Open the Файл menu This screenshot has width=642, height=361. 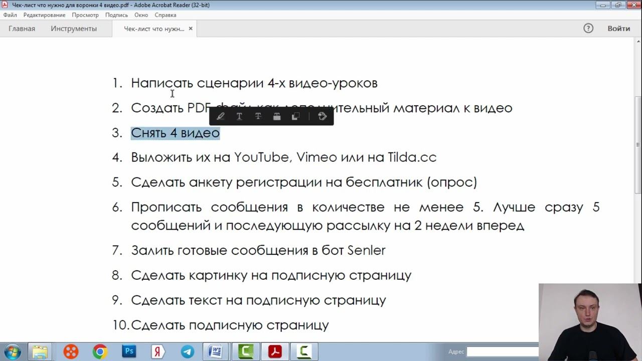pos(10,15)
